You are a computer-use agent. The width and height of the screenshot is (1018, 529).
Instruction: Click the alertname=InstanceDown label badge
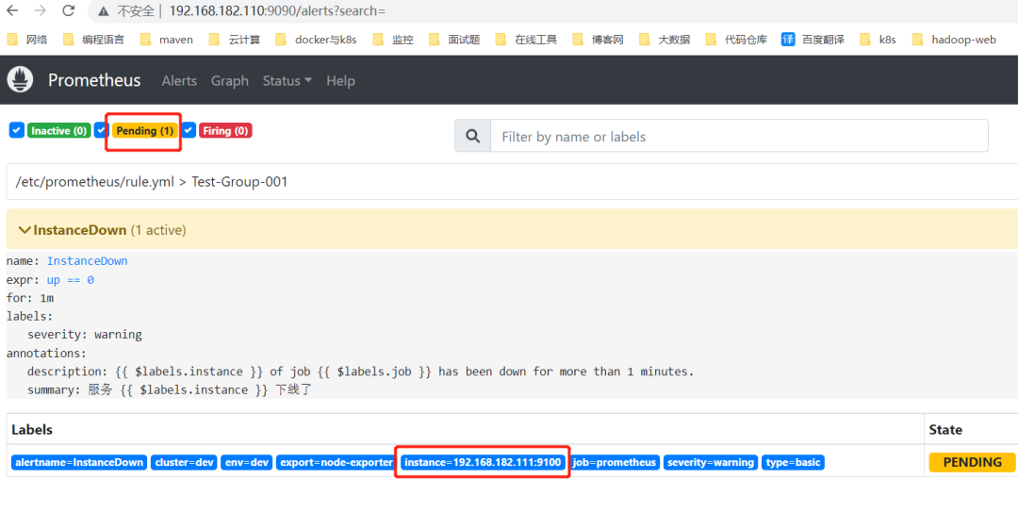[x=79, y=462]
